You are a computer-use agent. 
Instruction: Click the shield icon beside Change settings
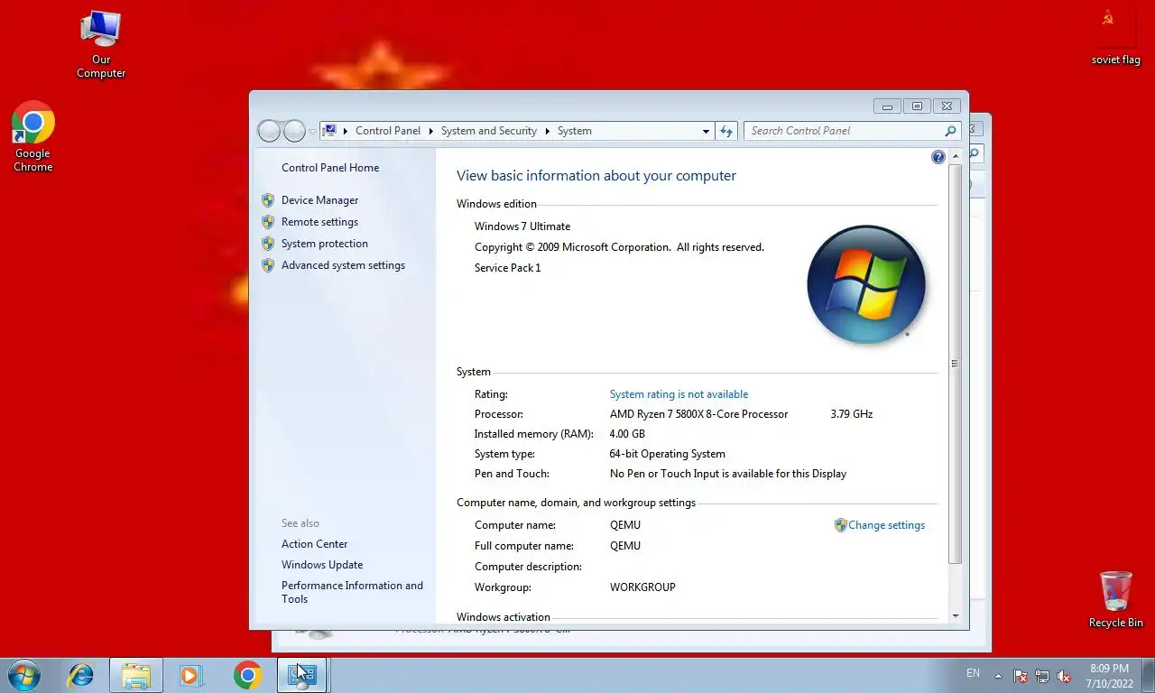click(x=840, y=525)
